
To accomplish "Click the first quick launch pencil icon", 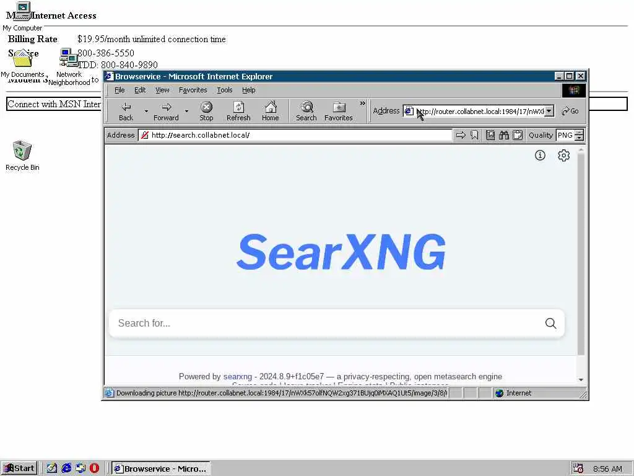I will [x=52, y=469].
